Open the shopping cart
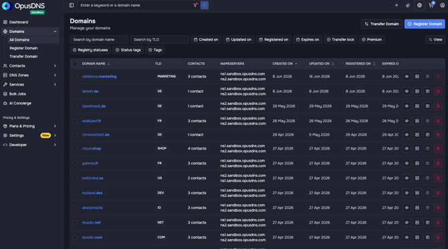The width and height of the screenshot is (448, 249). [x=431, y=5]
